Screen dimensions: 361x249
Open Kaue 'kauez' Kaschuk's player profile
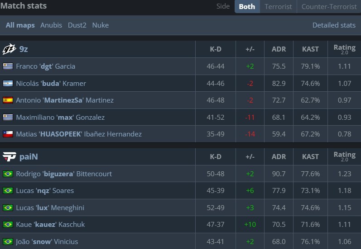[50, 225]
